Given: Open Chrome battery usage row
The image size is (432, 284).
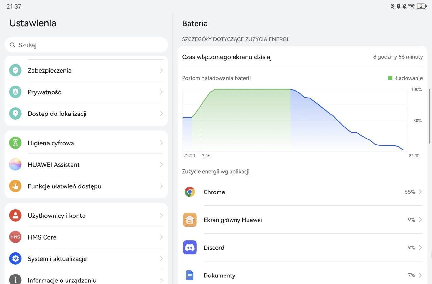Looking at the screenshot, I should tap(302, 192).
